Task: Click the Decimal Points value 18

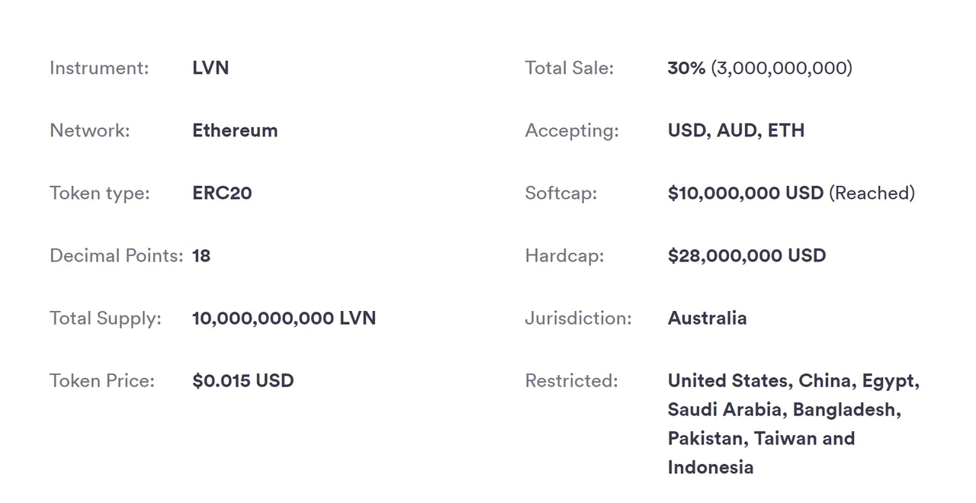Action: [201, 255]
